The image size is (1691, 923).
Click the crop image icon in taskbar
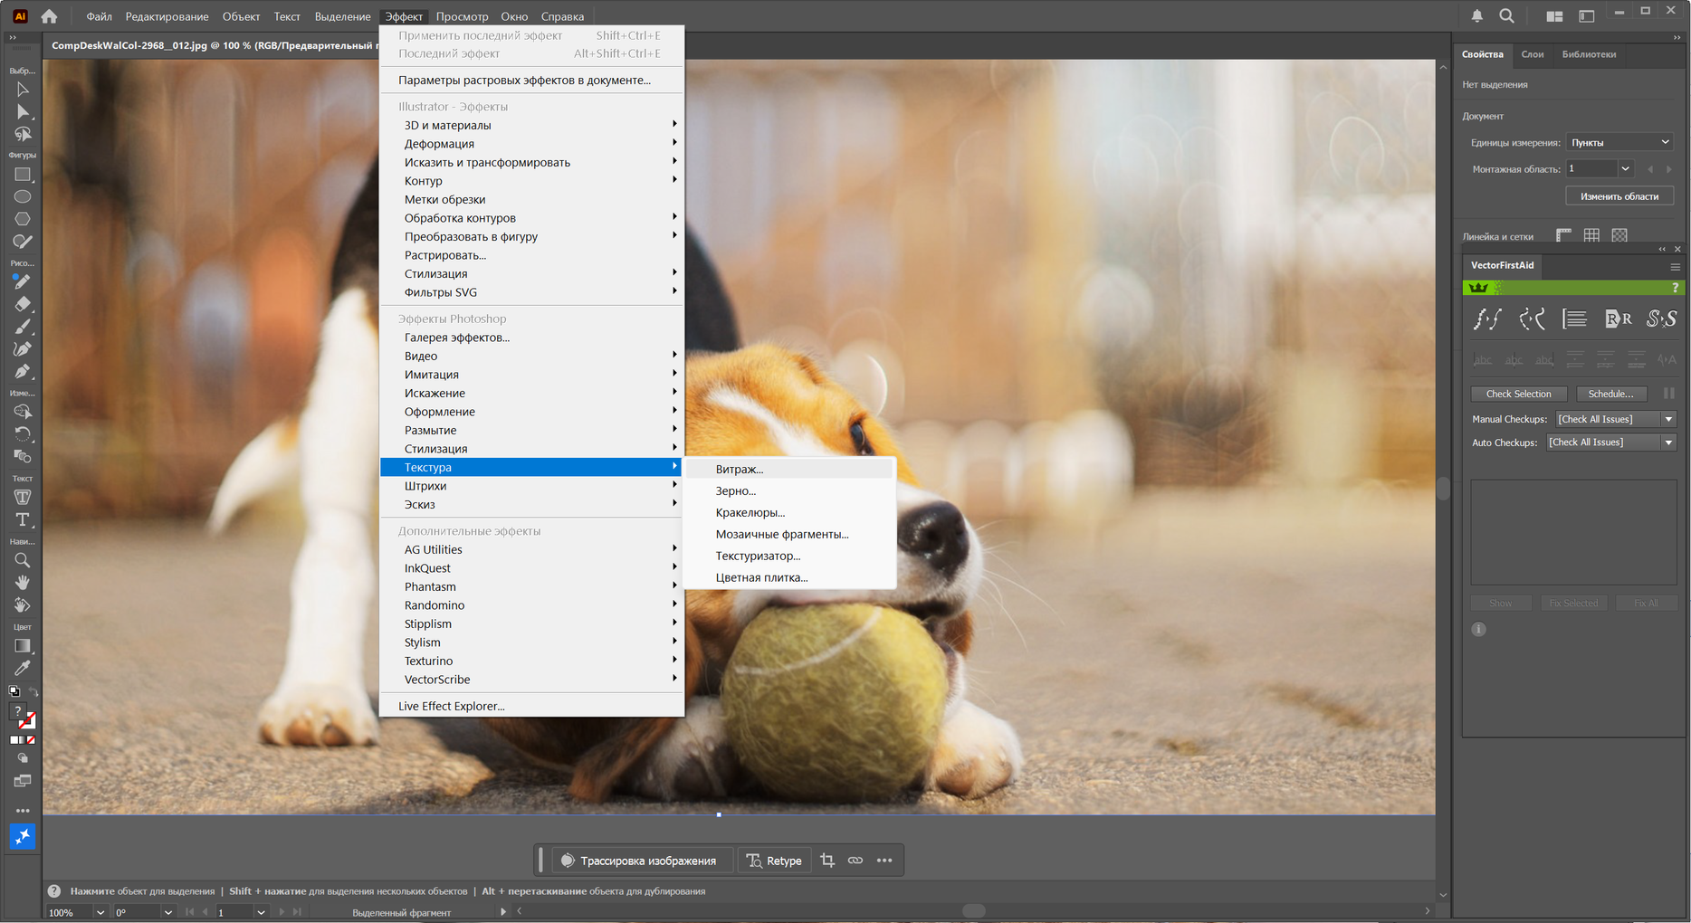click(827, 861)
